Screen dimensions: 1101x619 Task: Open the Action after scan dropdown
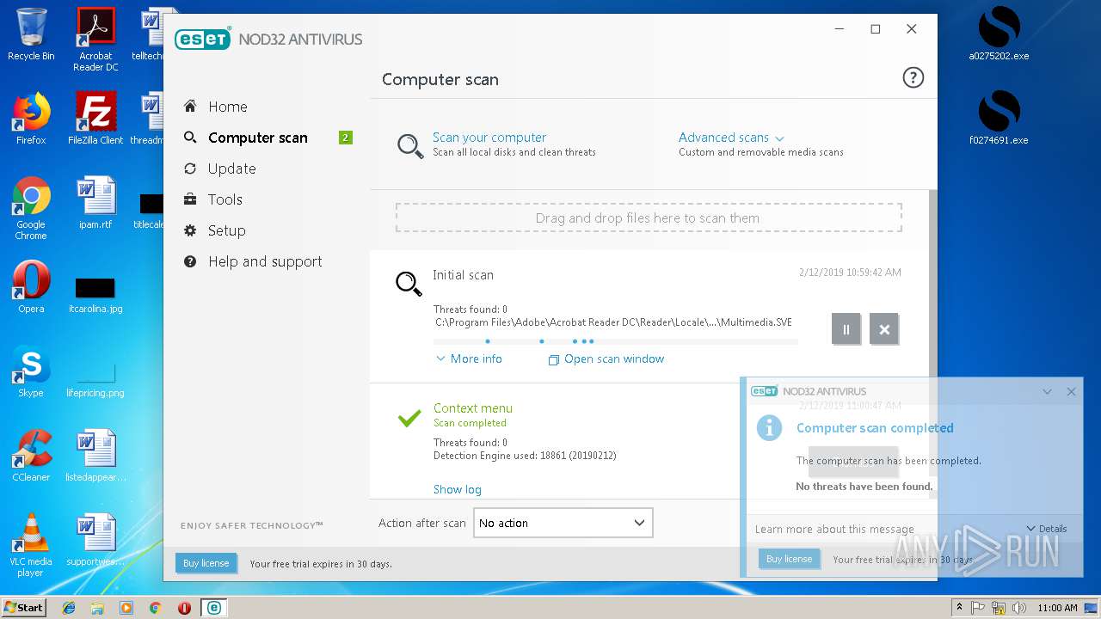click(563, 523)
